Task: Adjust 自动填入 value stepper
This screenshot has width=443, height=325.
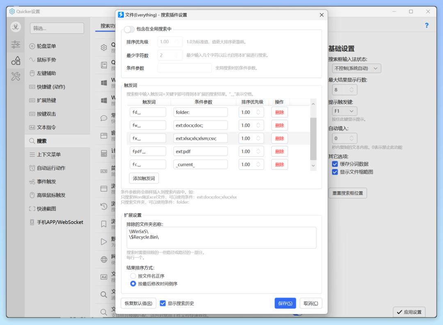Action: point(352,139)
